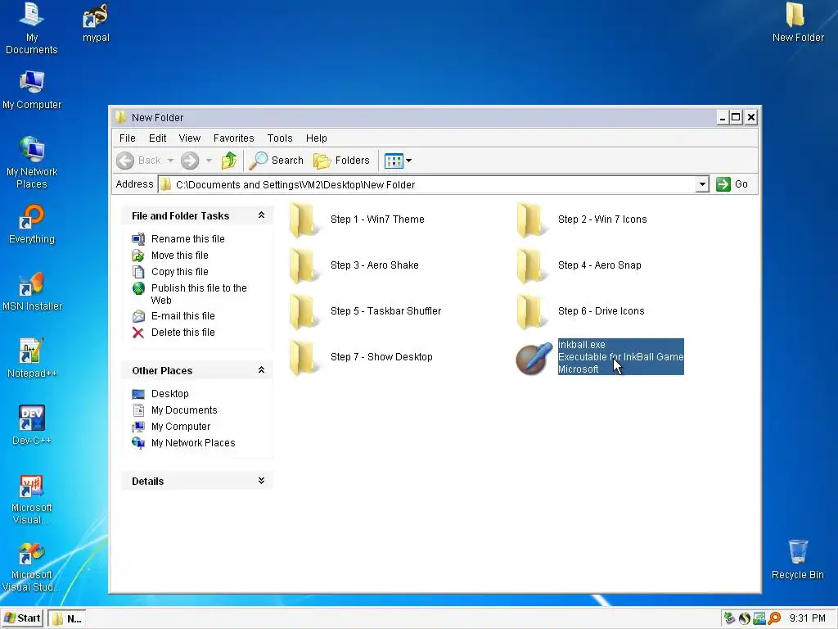Select the Step 3 - Aero Shake folder
838x629 pixels.
pos(354,265)
